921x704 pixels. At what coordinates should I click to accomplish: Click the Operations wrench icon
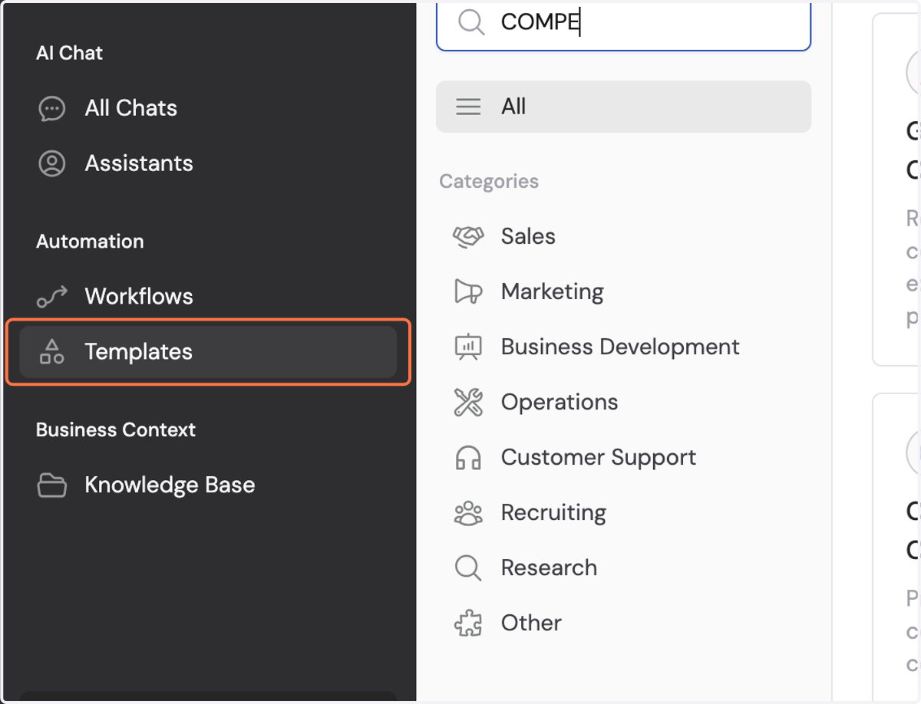tap(468, 403)
